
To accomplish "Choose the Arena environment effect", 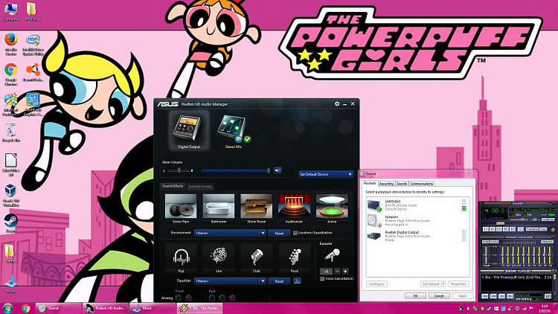I will (x=332, y=208).
